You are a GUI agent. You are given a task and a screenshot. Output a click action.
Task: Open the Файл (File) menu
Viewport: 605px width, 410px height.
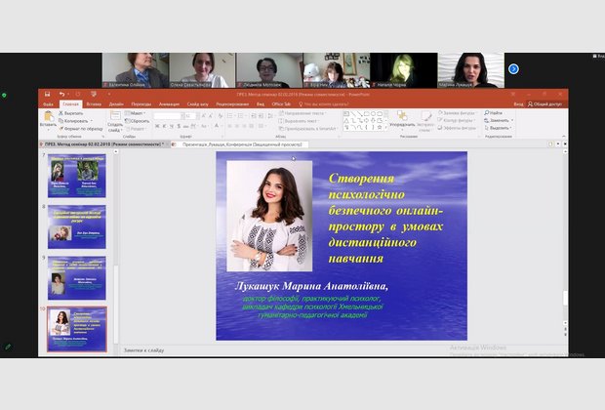tap(48, 103)
